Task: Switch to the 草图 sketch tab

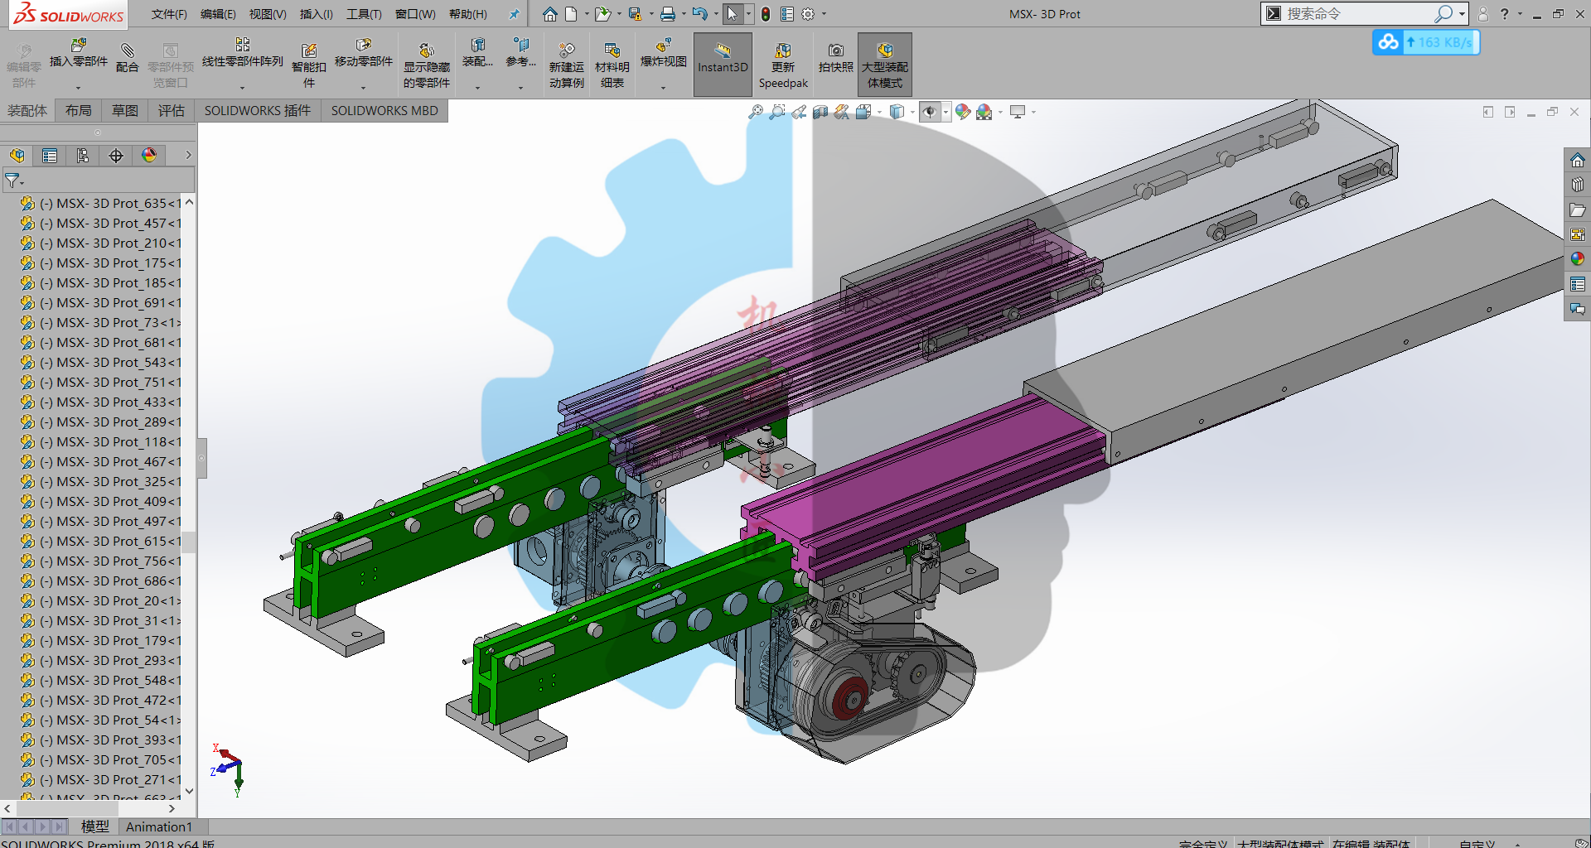Action: click(125, 111)
